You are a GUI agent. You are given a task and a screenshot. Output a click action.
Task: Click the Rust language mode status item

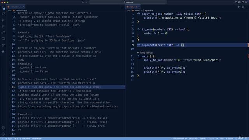coord(222,138)
